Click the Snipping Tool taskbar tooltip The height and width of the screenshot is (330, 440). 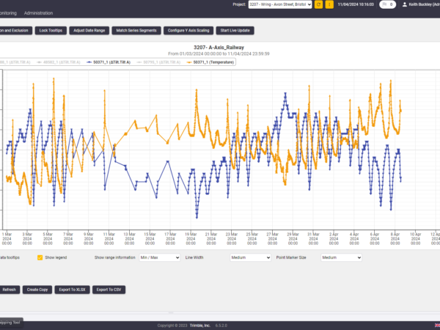10,323
